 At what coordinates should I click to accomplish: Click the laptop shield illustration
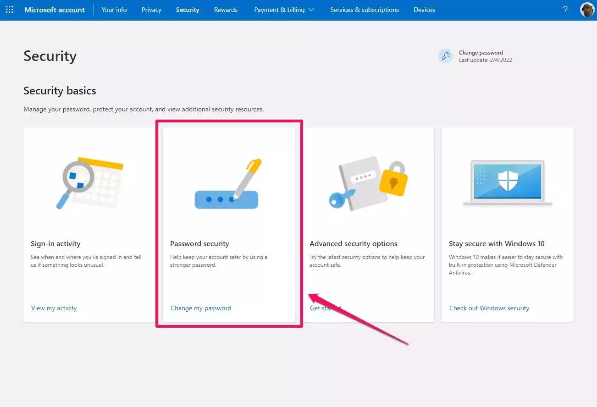[x=507, y=183]
